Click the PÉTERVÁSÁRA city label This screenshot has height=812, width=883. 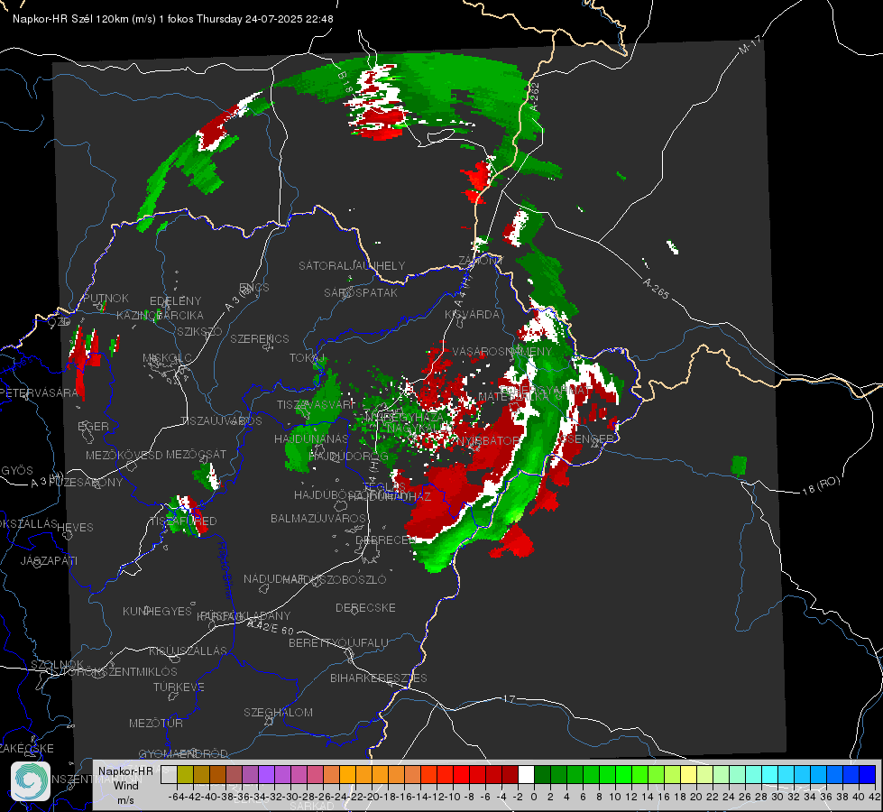coord(39,392)
